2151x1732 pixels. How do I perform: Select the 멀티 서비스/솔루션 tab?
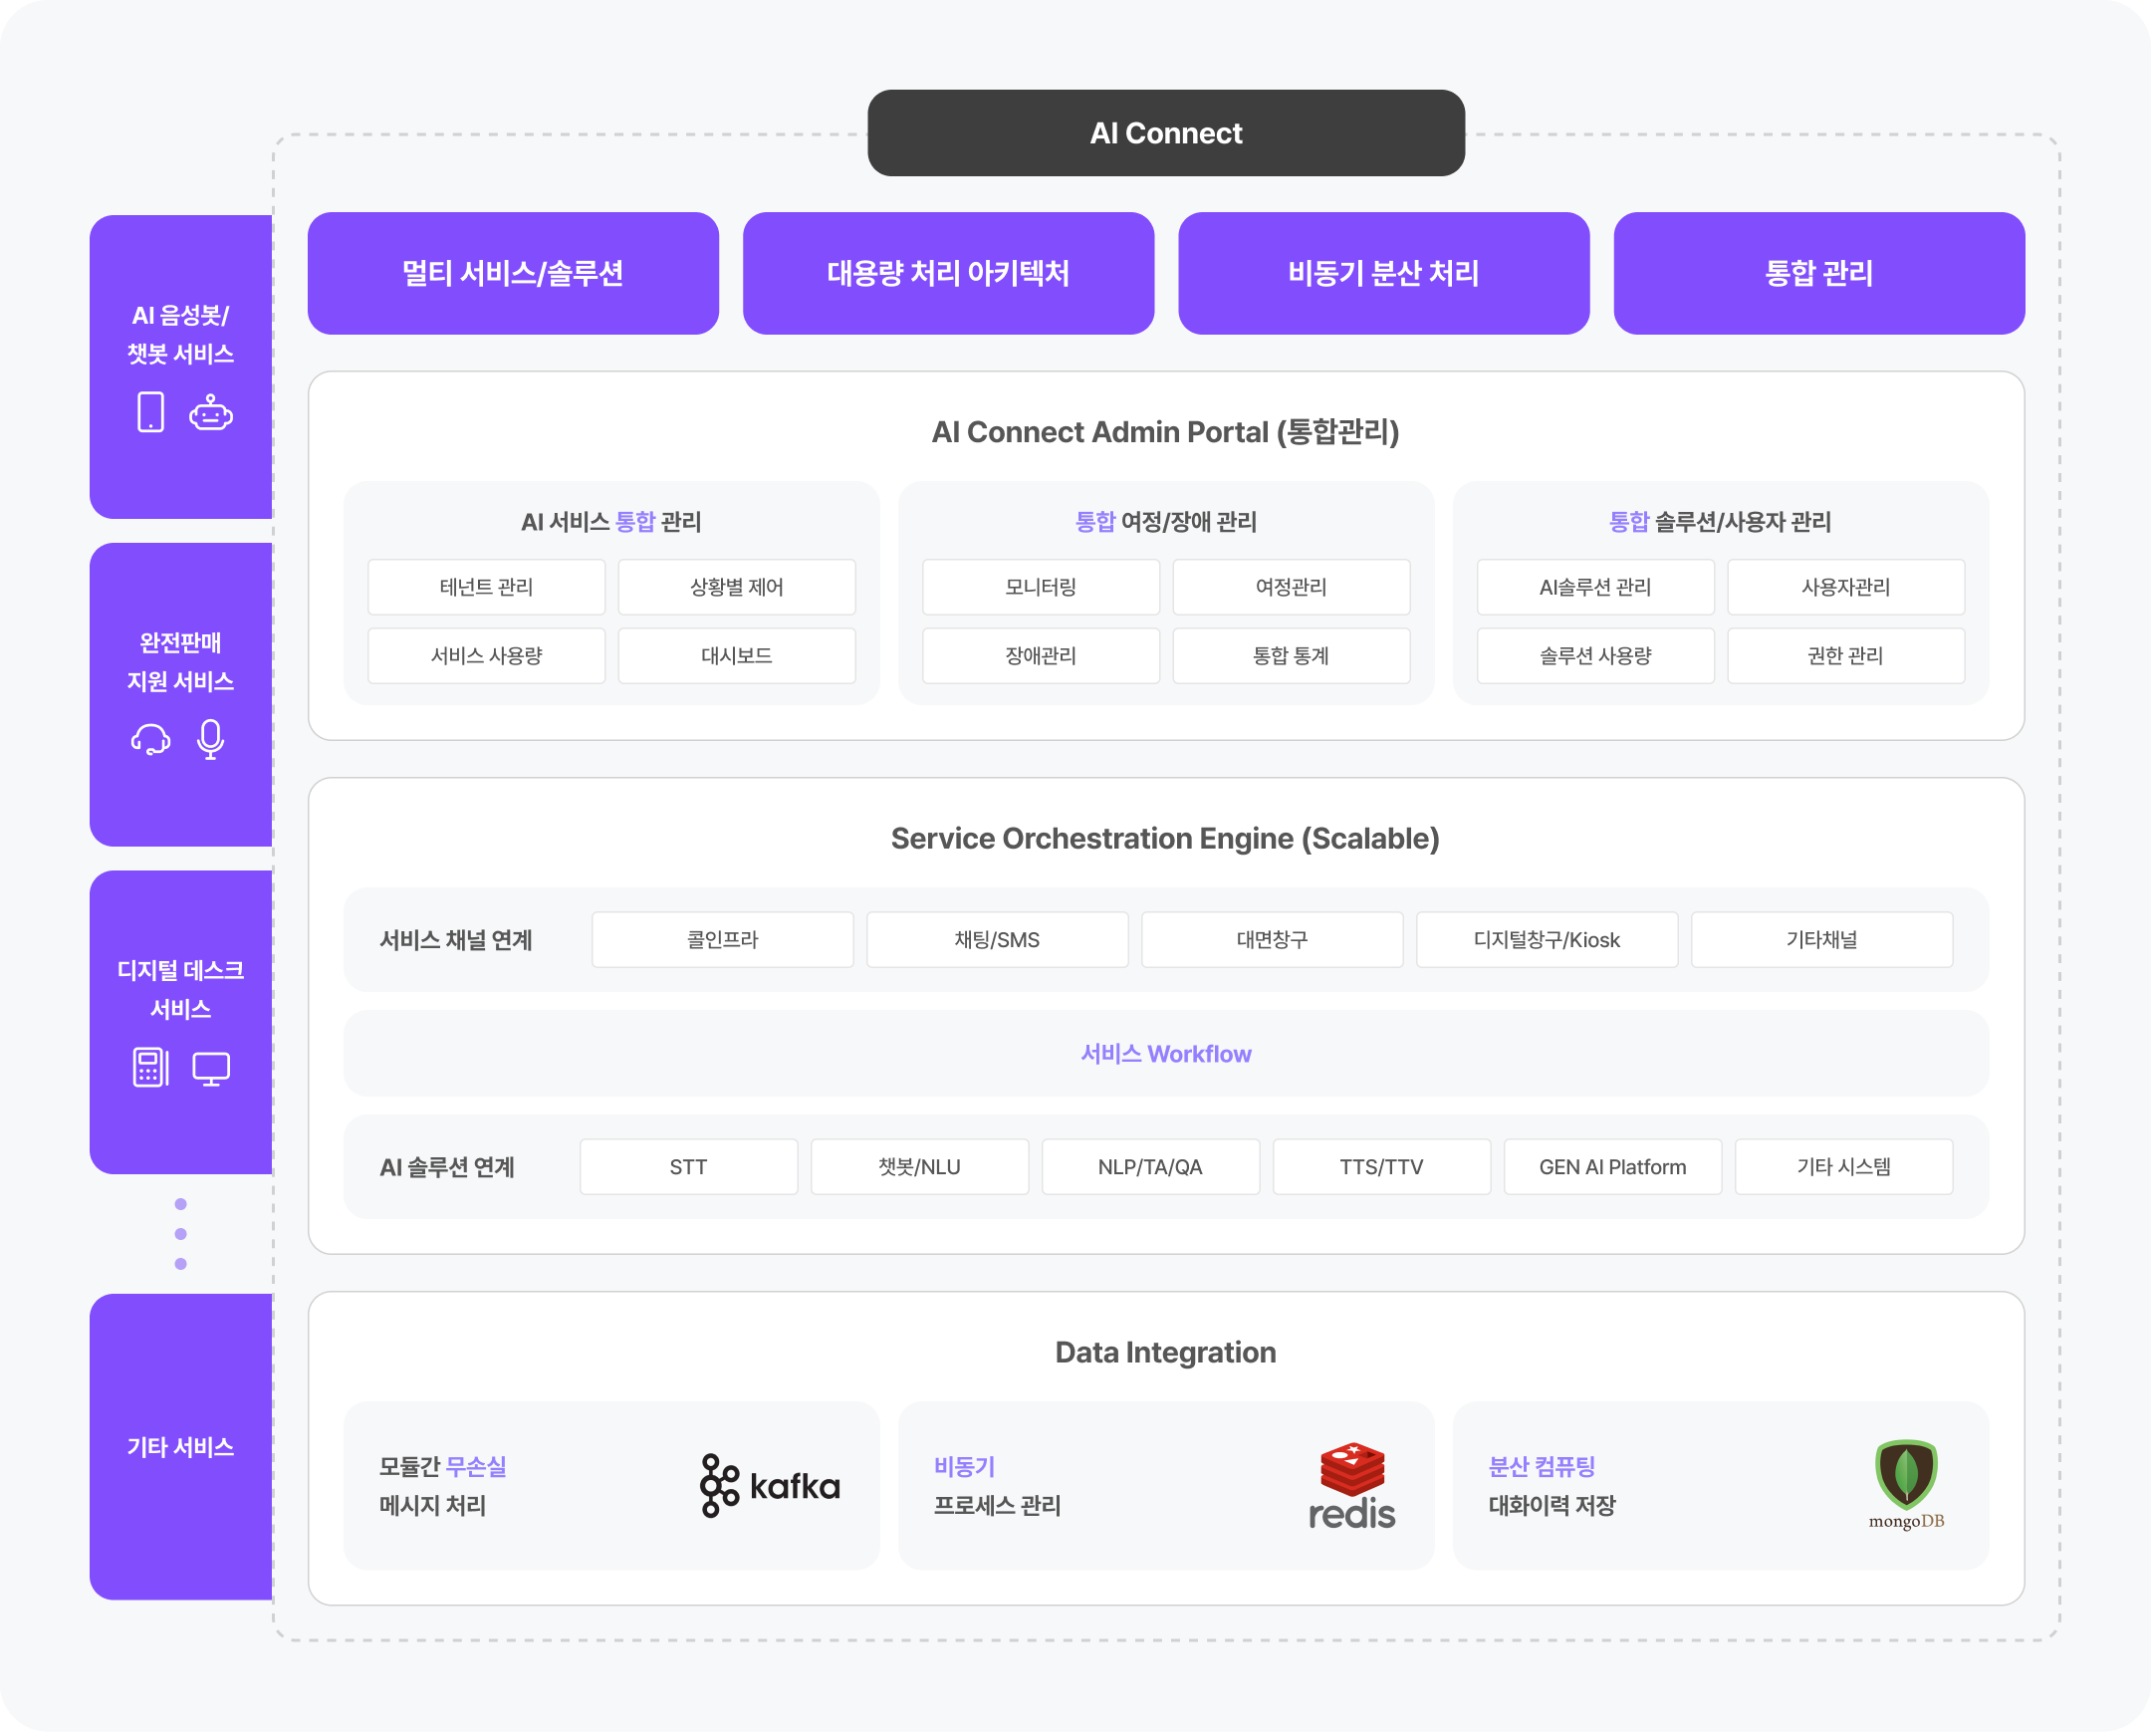click(x=513, y=273)
